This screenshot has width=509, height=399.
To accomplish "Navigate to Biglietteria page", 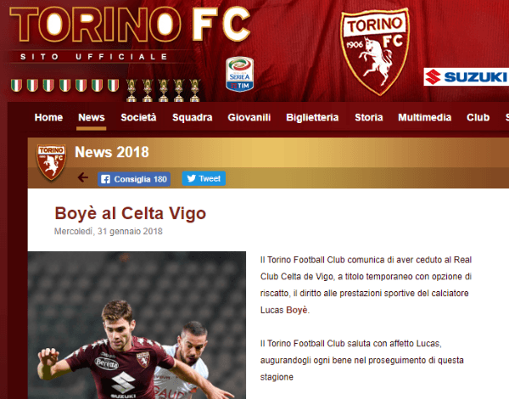I will tap(312, 117).
